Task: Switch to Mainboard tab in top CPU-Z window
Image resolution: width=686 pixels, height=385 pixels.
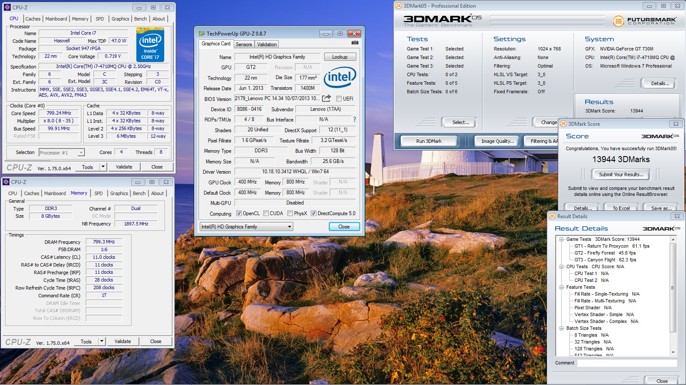Action: (56, 19)
